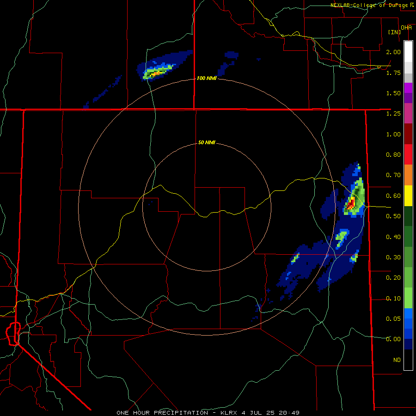Click the 50 NMI range ring label

click(x=207, y=142)
